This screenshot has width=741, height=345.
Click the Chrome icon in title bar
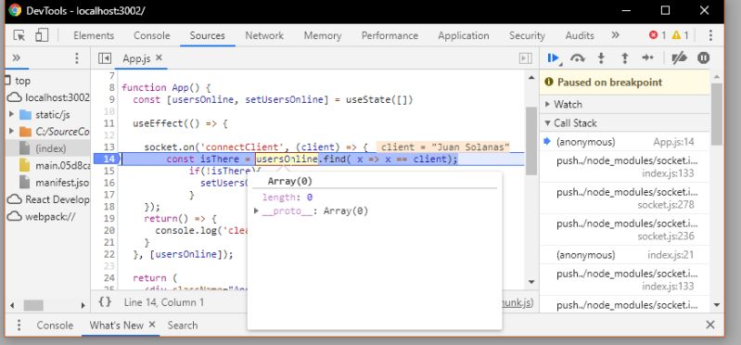[x=15, y=10]
